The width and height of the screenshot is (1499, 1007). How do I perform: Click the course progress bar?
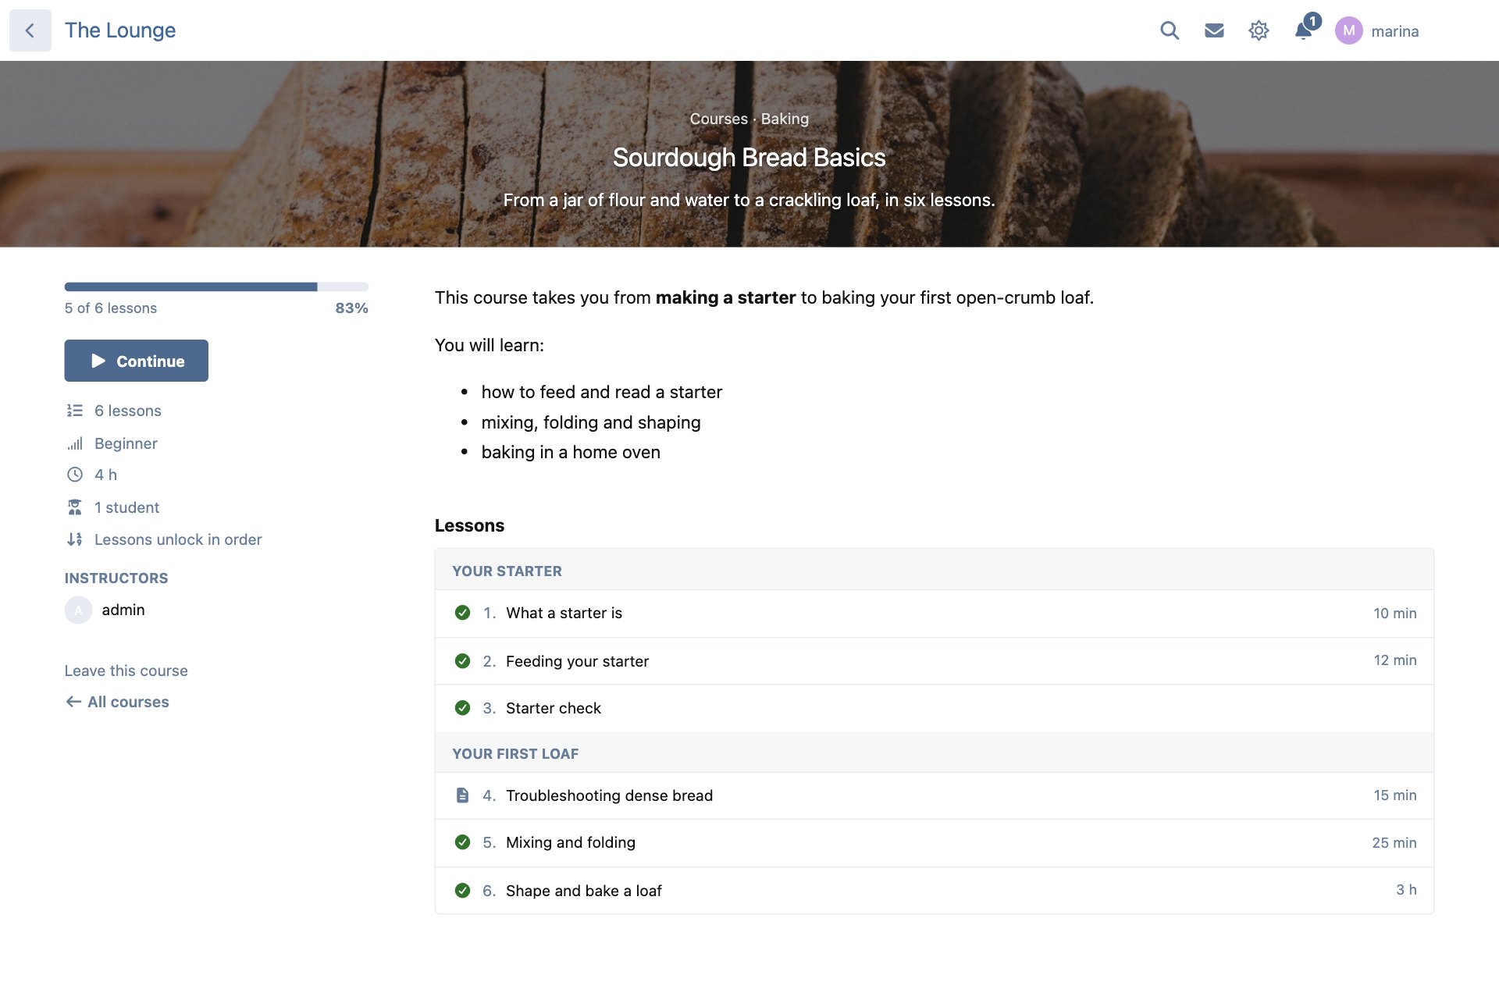click(216, 286)
